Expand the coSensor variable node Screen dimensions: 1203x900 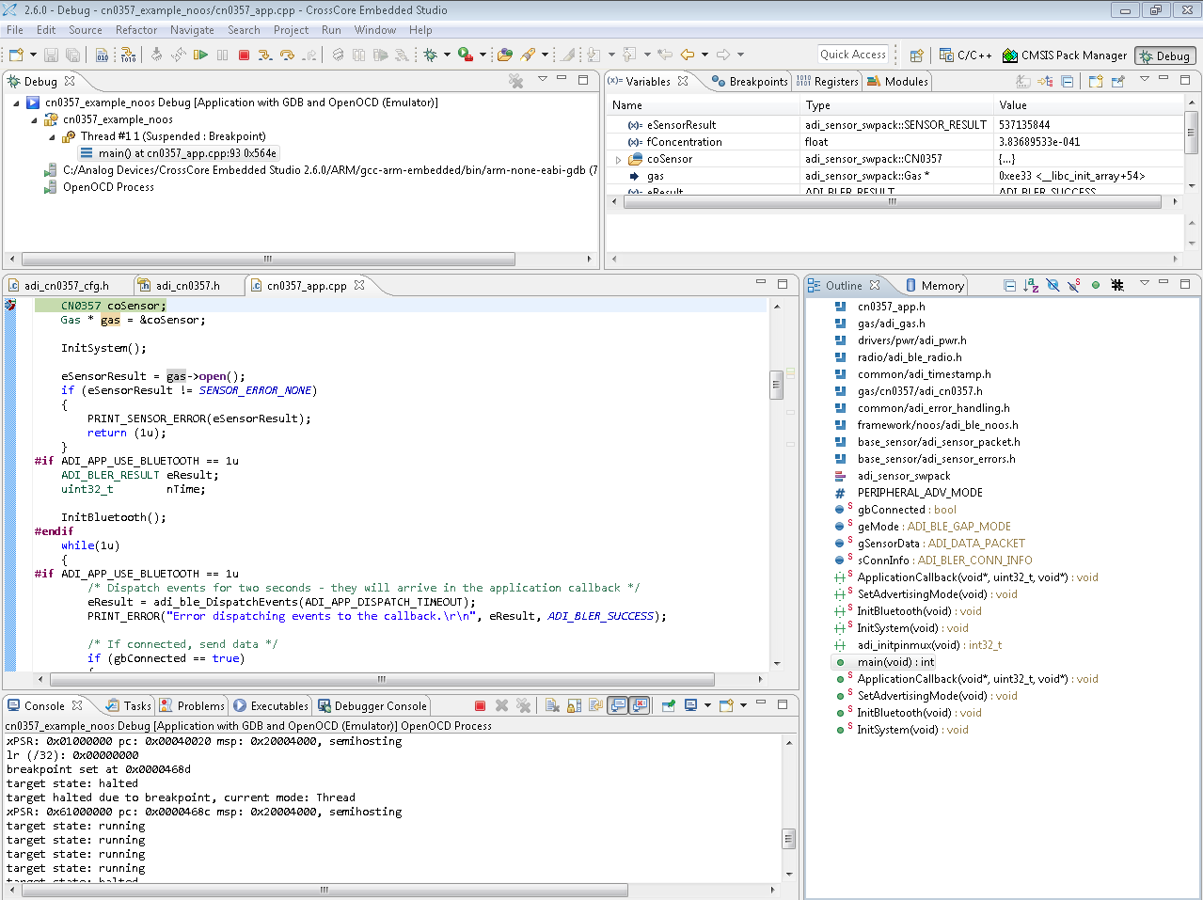click(x=618, y=160)
